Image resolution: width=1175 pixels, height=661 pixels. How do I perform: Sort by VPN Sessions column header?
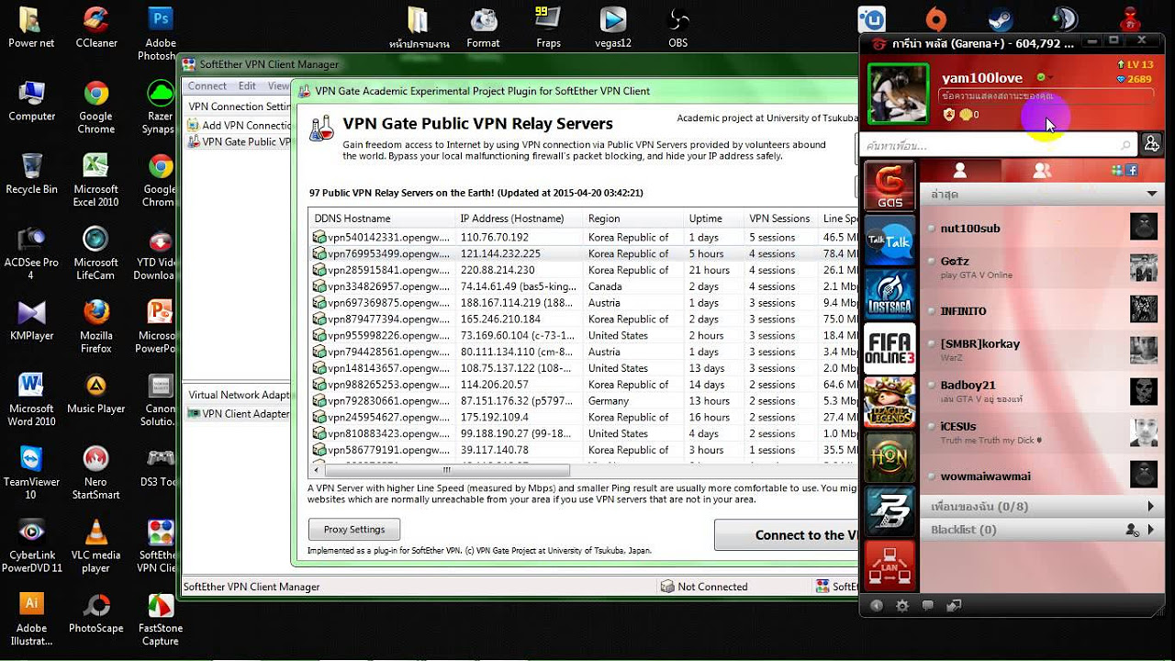780,218
